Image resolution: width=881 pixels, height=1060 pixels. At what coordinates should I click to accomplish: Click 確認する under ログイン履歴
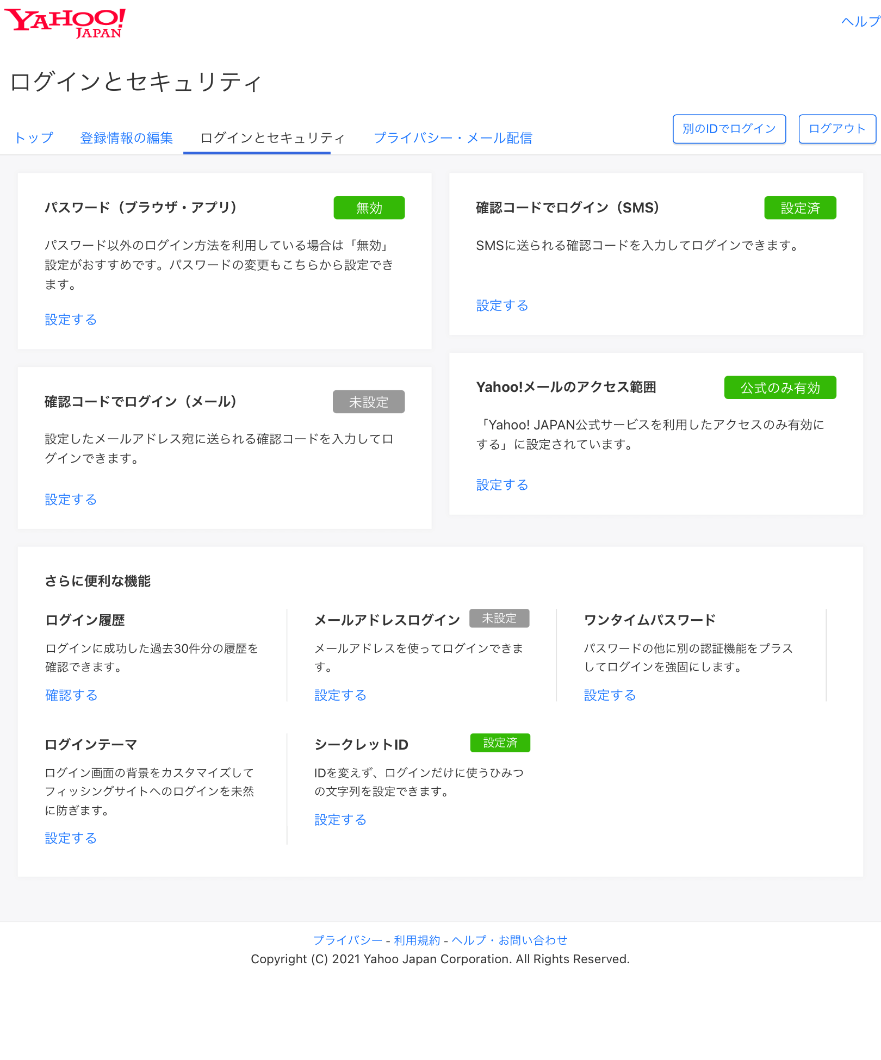[71, 695]
